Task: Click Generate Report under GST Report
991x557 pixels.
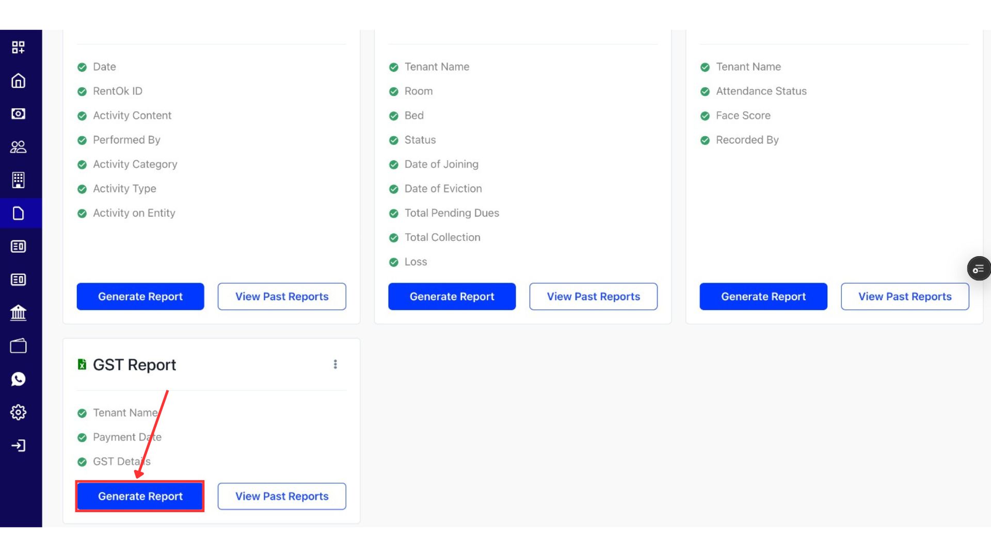Action: coord(140,496)
